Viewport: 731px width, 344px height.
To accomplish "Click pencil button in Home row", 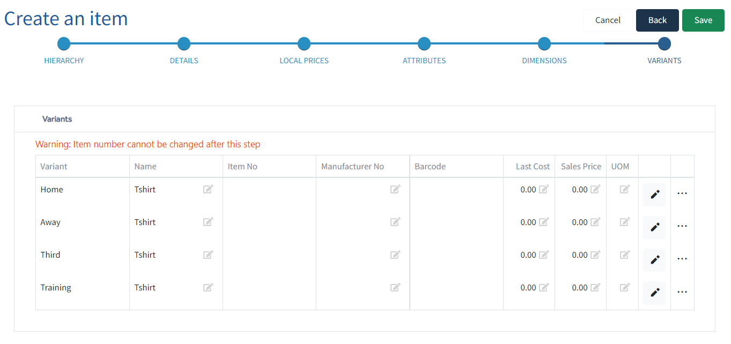I will point(654,195).
